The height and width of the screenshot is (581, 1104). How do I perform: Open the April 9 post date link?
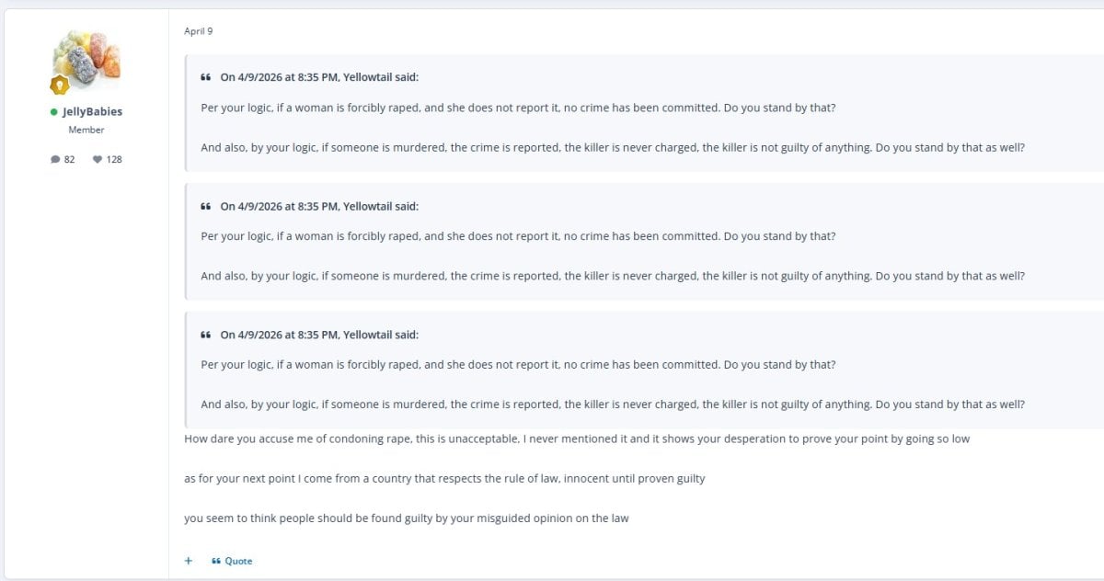[198, 31]
